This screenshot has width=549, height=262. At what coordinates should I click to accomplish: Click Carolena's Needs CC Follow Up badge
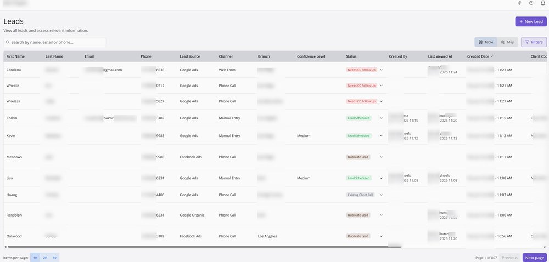coord(361,70)
